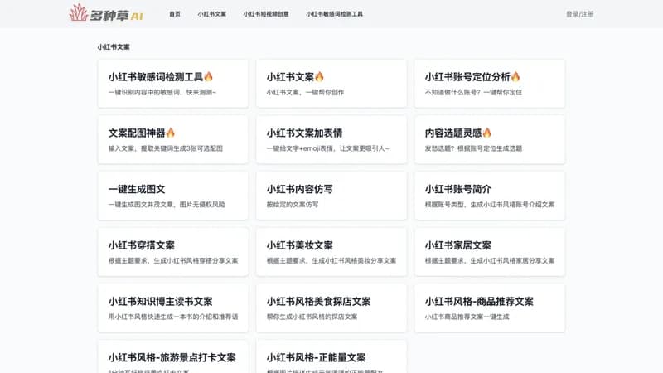This screenshot has height=373, width=663.
Task: Choose the 小红书知识博主读书文案 card
Action: [x=173, y=308]
